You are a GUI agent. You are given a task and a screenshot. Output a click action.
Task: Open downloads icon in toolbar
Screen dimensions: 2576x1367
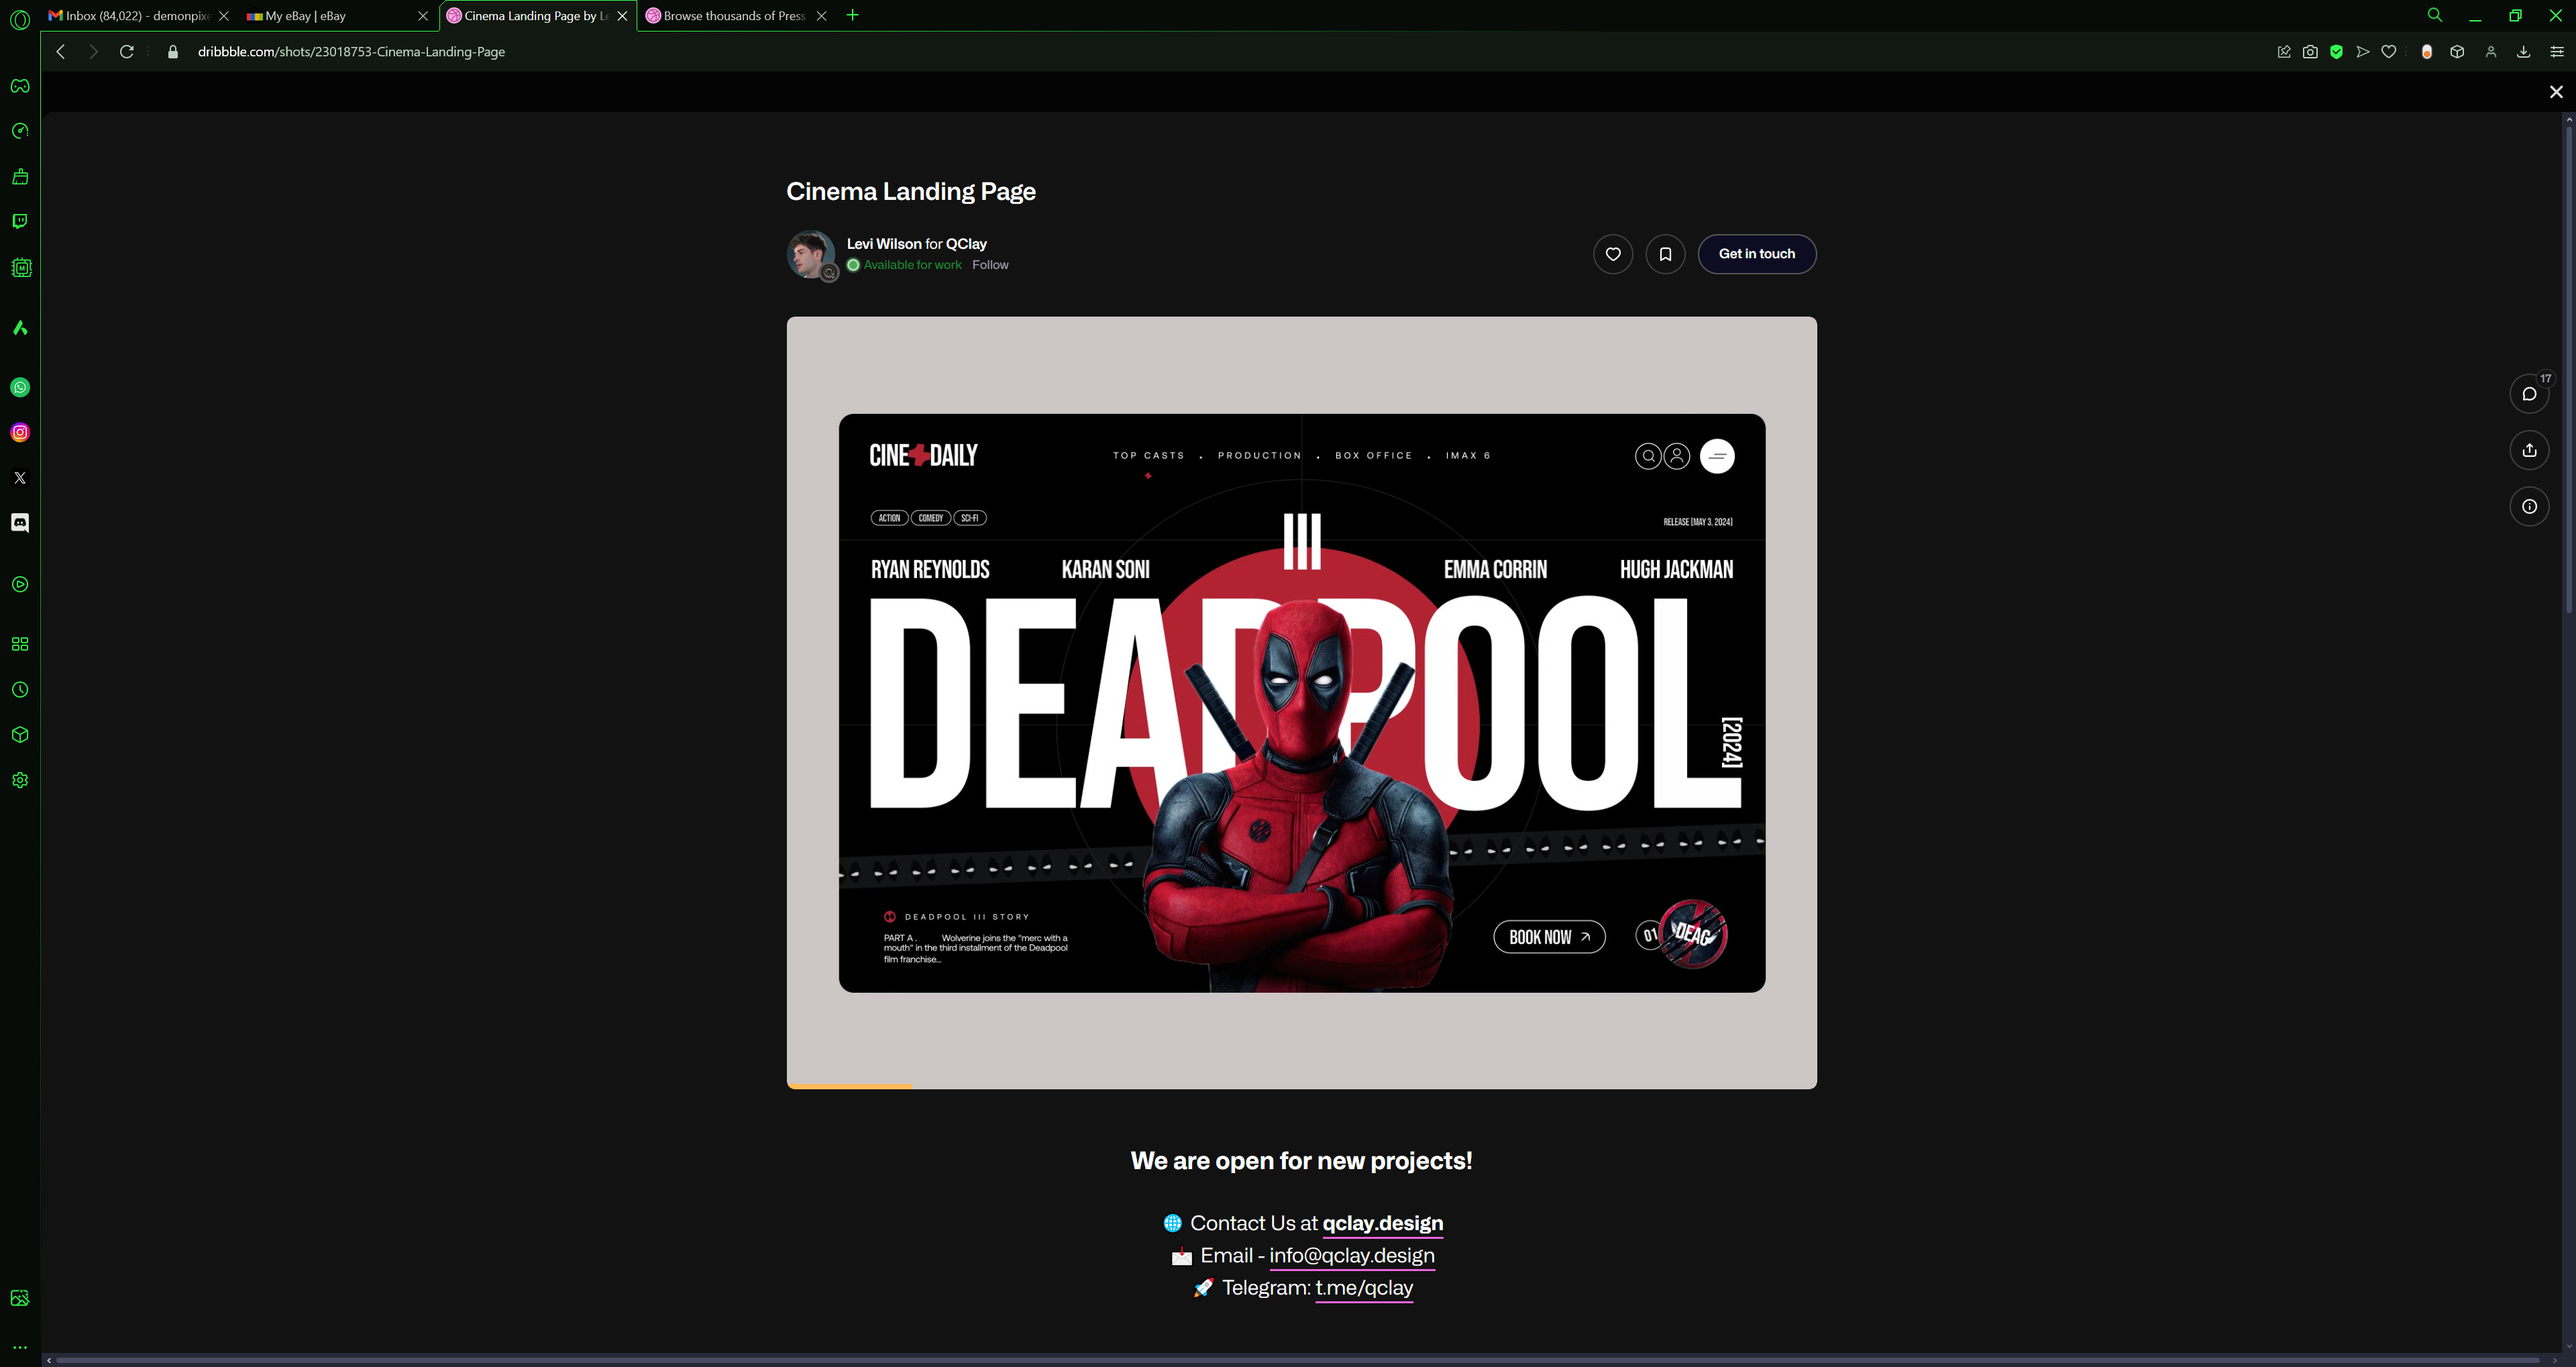[2524, 52]
